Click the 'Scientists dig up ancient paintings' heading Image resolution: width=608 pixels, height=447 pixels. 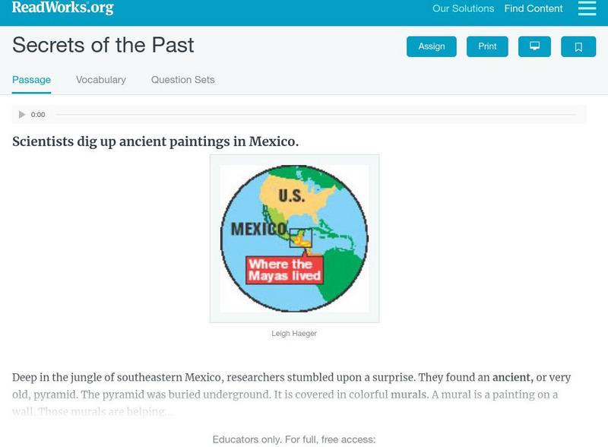pyautogui.click(x=155, y=141)
